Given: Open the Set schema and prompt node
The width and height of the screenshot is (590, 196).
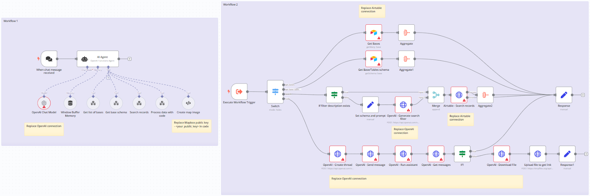Looking at the screenshot, I should click(x=370, y=105).
